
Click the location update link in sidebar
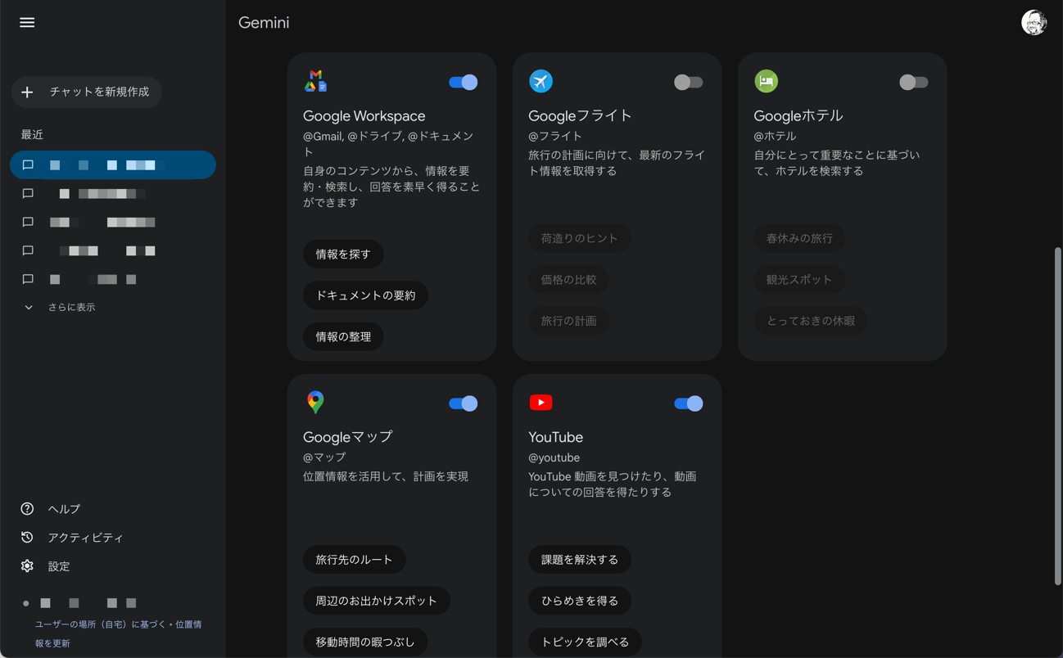(x=118, y=633)
